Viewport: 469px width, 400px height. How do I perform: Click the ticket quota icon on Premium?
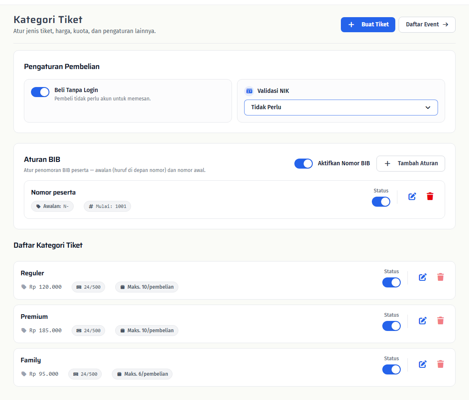[x=79, y=331]
